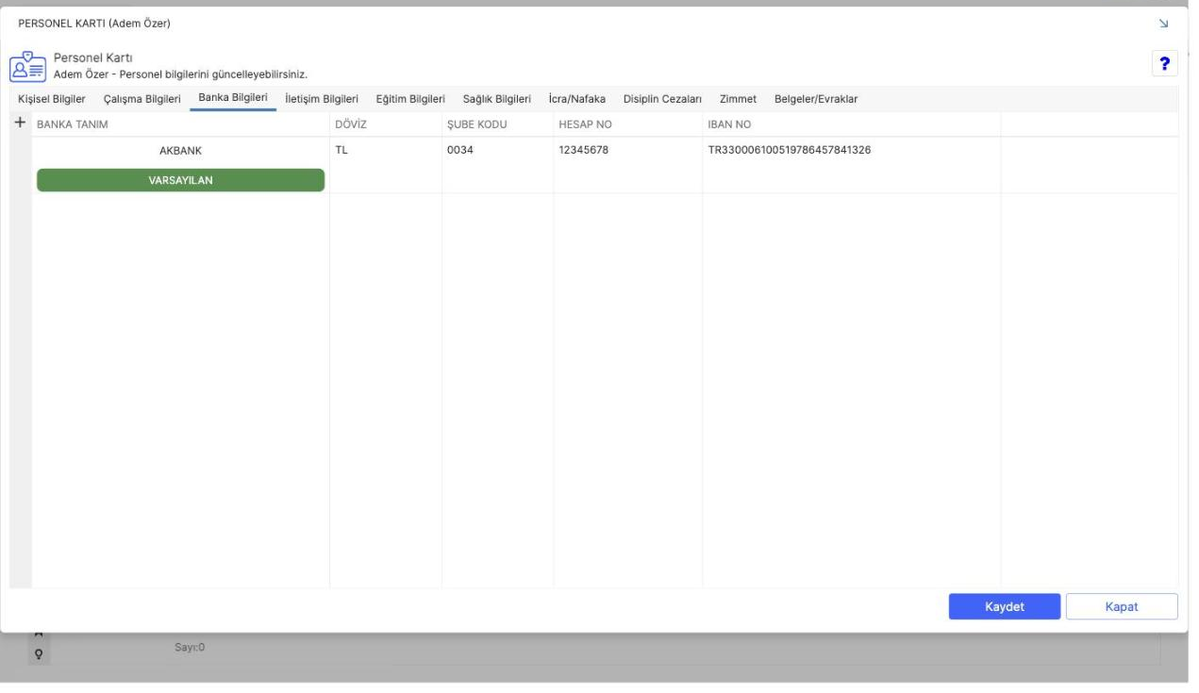View the Disiplin Cezaları tab
Image resolution: width=1199 pixels, height=693 pixels.
(662, 100)
